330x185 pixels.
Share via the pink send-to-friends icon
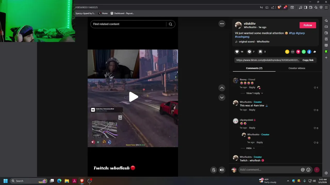pos(298,52)
